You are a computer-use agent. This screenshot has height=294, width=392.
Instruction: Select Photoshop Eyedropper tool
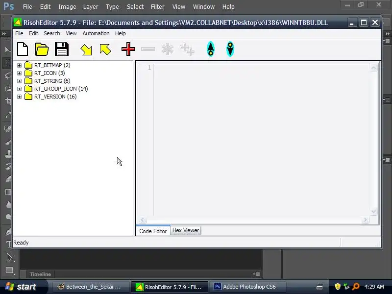(x=8, y=115)
